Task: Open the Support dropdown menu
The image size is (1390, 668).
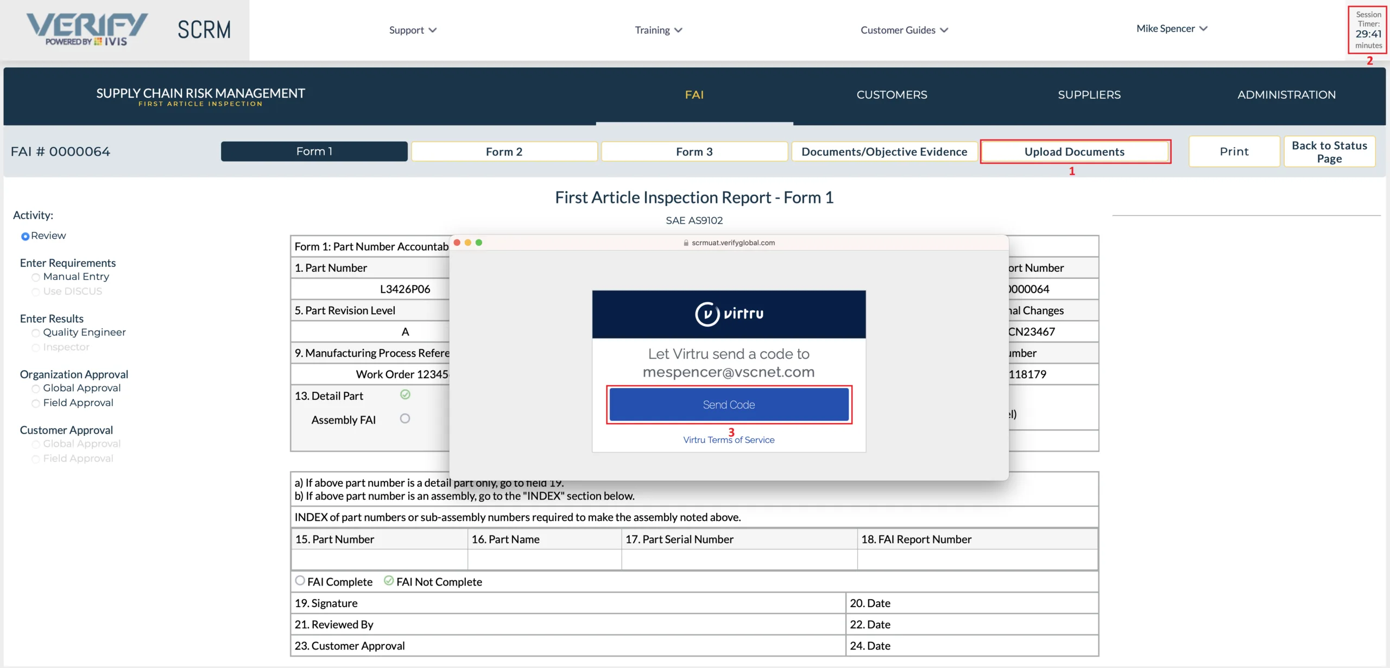Action: click(x=413, y=30)
